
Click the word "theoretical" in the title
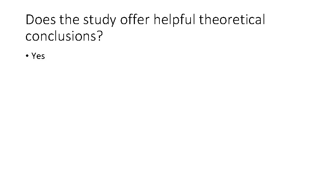click(232, 19)
